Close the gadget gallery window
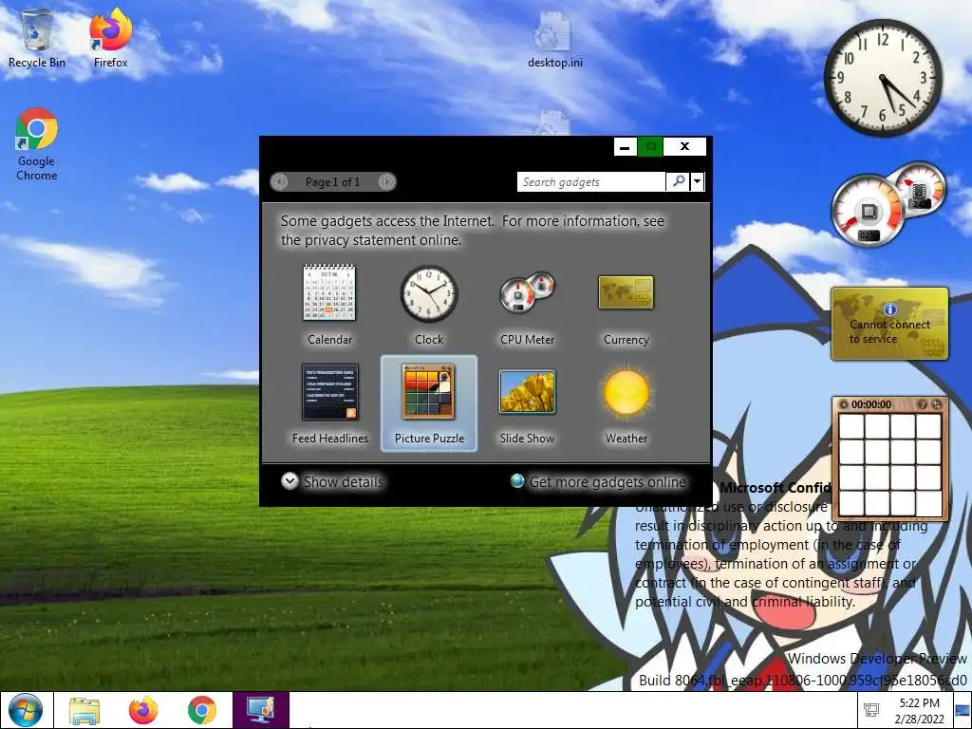This screenshot has width=972, height=729. [684, 147]
